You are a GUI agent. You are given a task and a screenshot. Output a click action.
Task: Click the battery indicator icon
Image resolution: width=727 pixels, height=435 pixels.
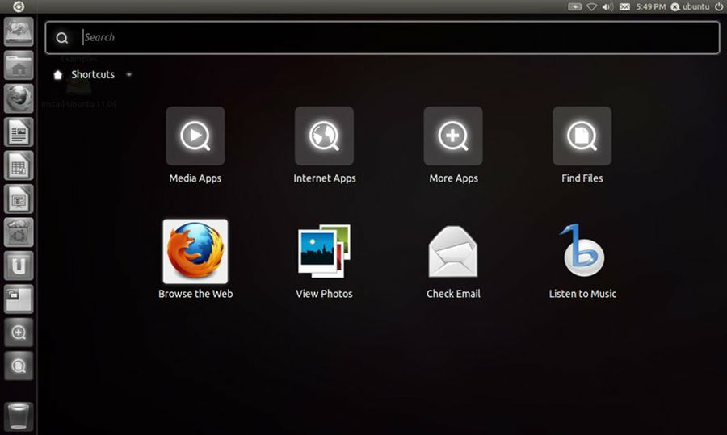(x=574, y=6)
